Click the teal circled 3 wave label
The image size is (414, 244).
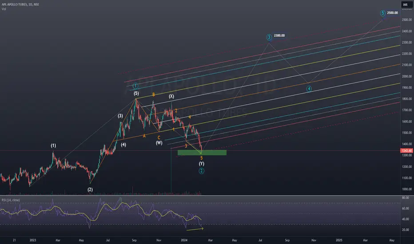pos(269,37)
